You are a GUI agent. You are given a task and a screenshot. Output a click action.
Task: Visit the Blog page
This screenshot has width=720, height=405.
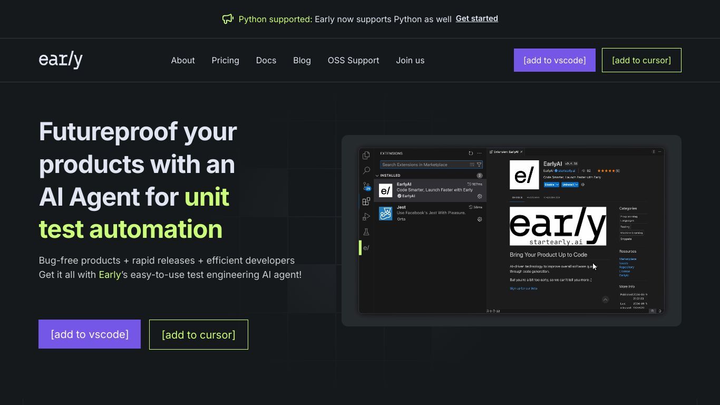coord(302,60)
